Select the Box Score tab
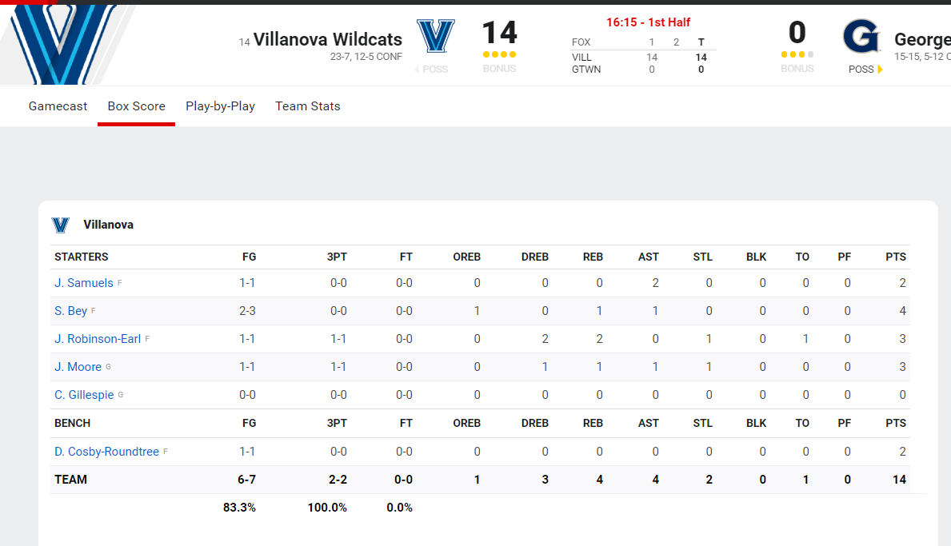951x546 pixels. coord(136,106)
